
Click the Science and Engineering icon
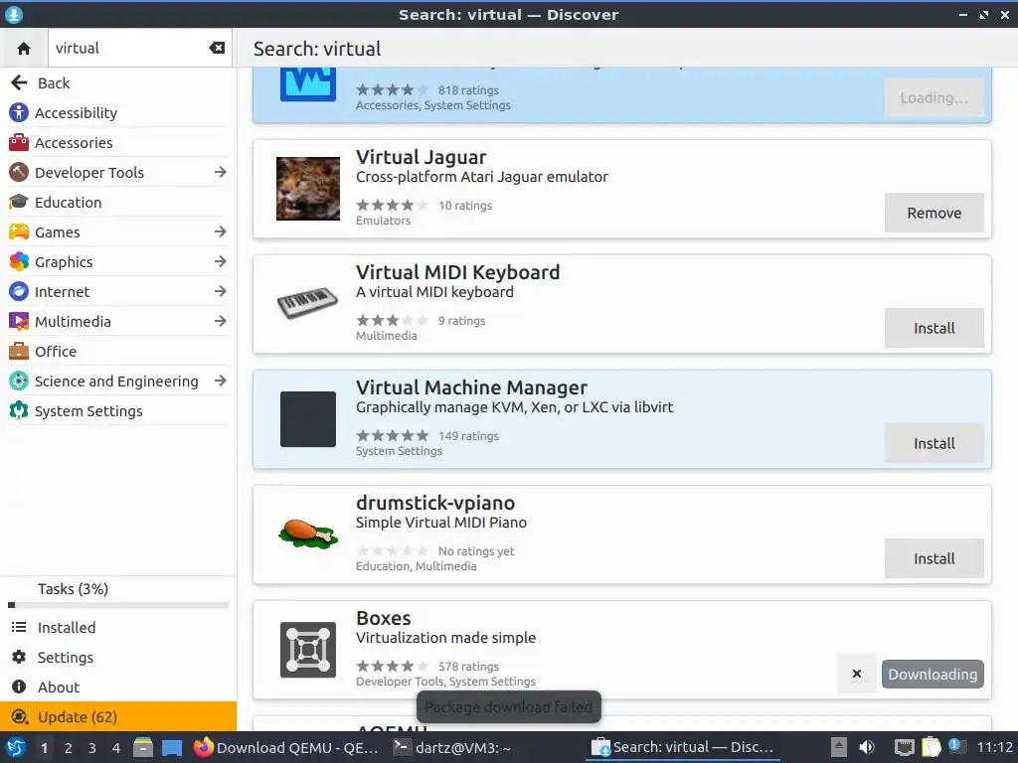[x=19, y=381]
